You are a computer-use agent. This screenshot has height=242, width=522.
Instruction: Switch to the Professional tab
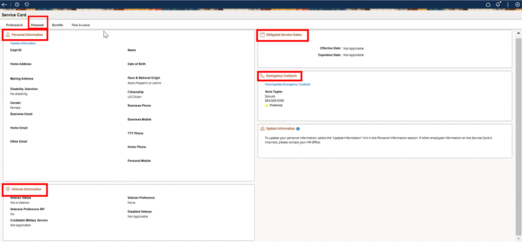pyautogui.click(x=14, y=25)
